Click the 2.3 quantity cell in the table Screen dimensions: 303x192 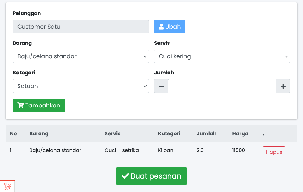coord(200,150)
